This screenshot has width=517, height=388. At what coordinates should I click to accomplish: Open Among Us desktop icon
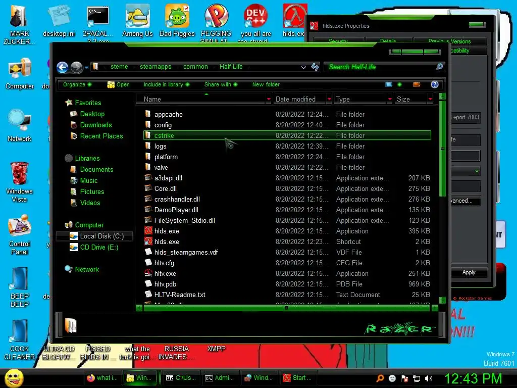[x=137, y=21]
